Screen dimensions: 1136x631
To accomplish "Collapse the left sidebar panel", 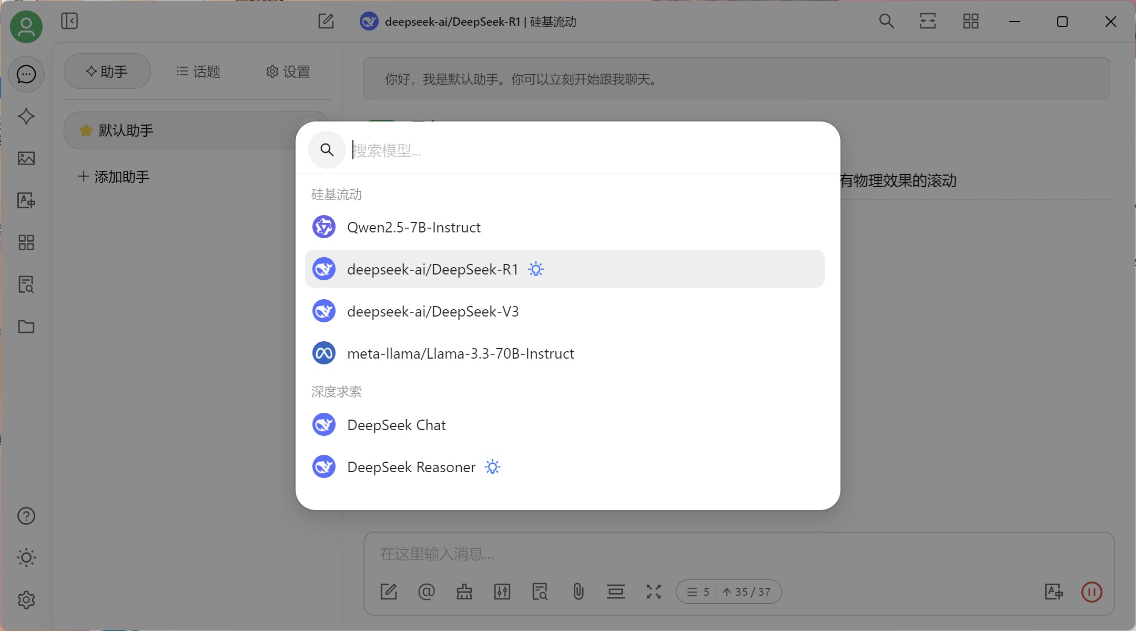I will pyautogui.click(x=69, y=21).
